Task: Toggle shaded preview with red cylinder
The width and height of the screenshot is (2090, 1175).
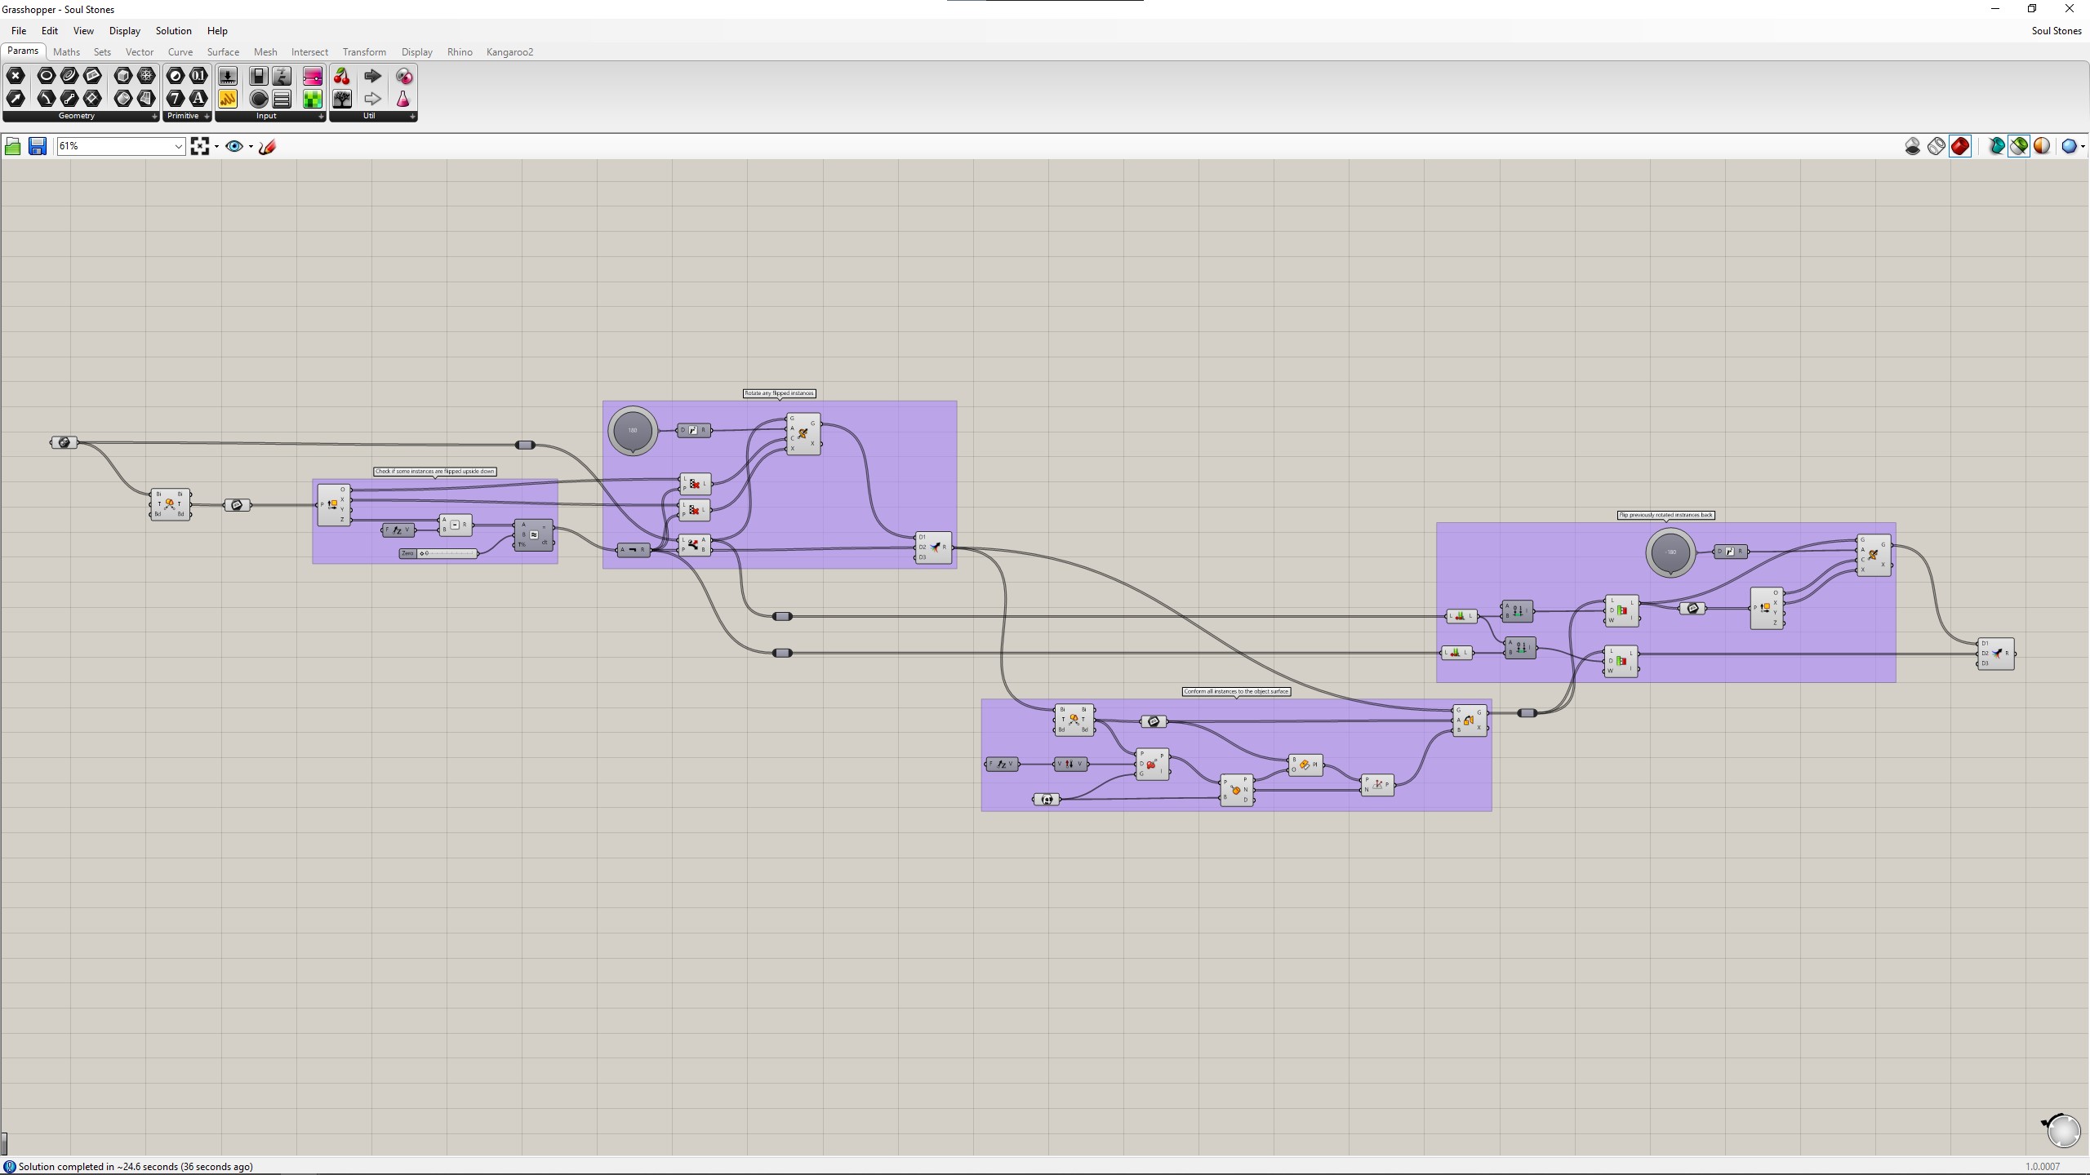Action: click(1959, 146)
